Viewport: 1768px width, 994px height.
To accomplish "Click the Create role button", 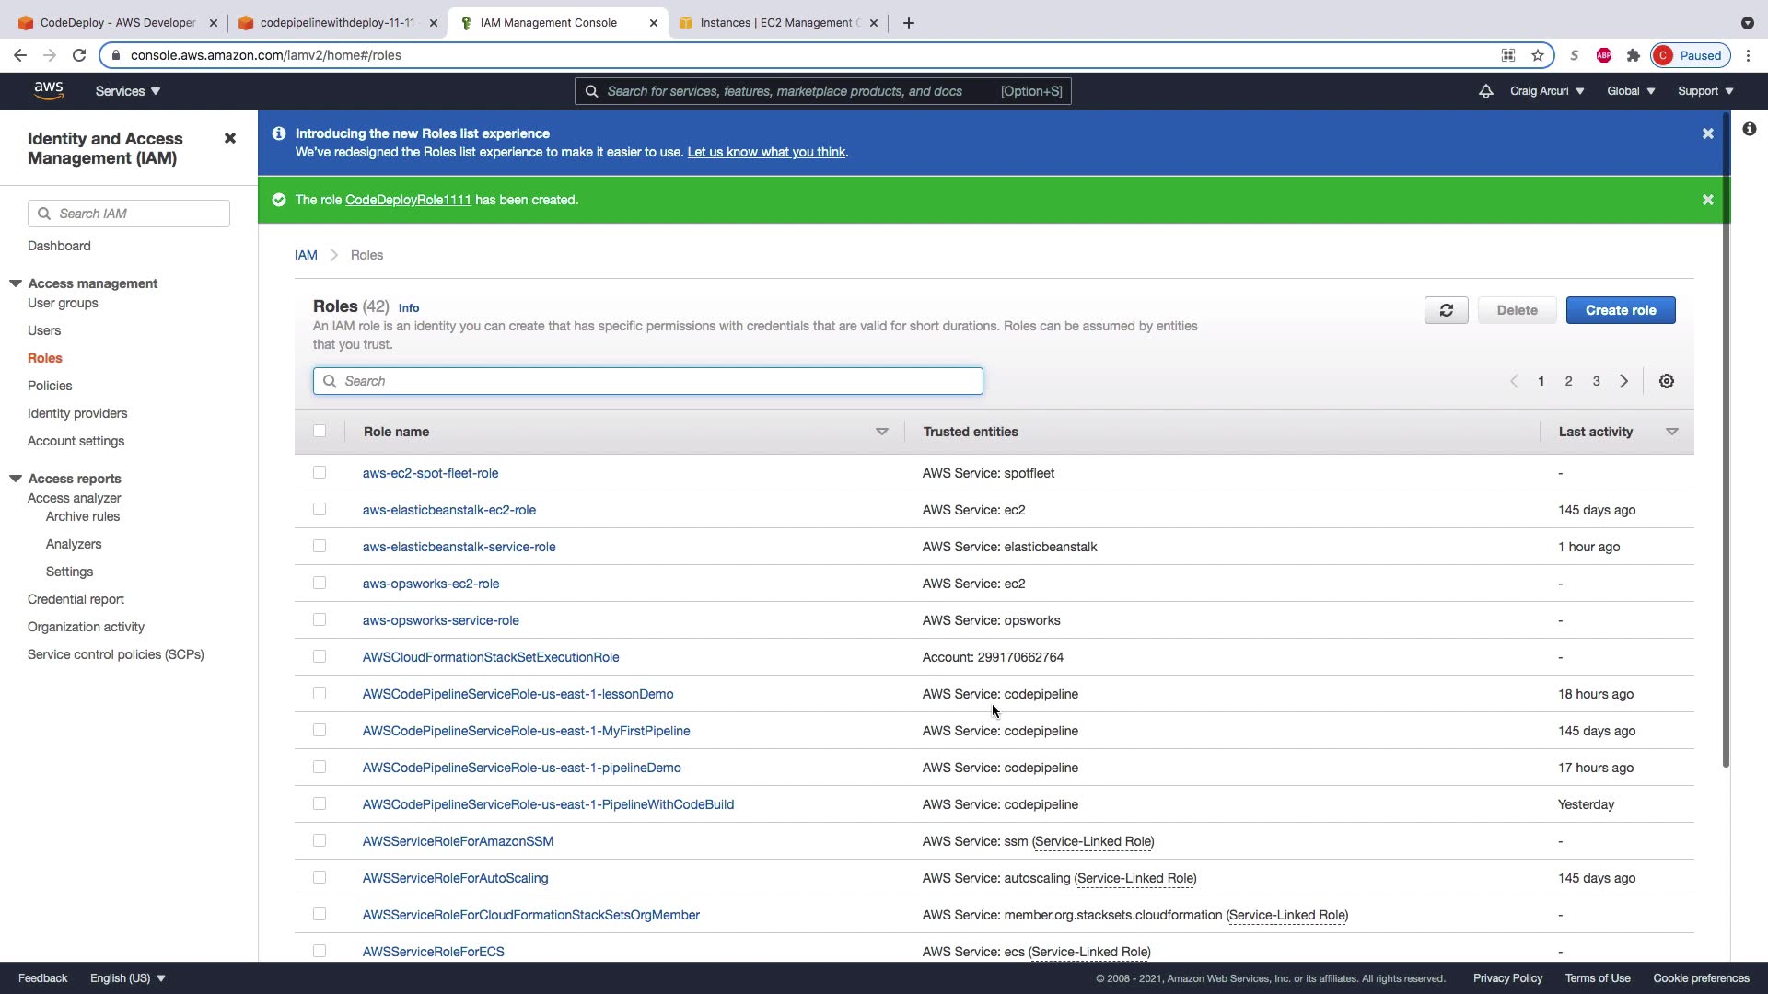I will pyautogui.click(x=1620, y=310).
